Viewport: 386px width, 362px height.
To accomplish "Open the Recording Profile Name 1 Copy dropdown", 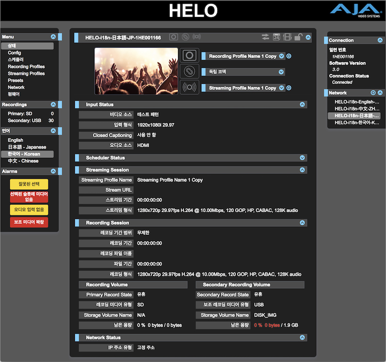I will pyautogui.click(x=243, y=56).
